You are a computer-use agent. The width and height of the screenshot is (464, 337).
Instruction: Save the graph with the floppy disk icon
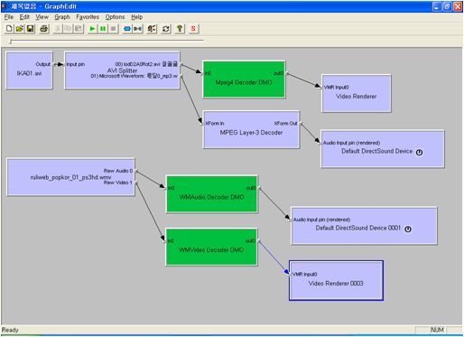(30, 29)
